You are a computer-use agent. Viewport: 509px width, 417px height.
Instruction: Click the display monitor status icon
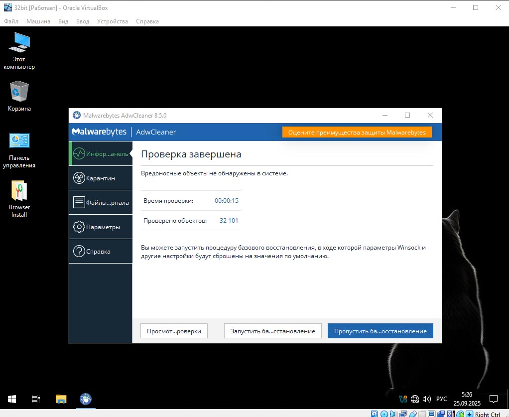point(431,414)
